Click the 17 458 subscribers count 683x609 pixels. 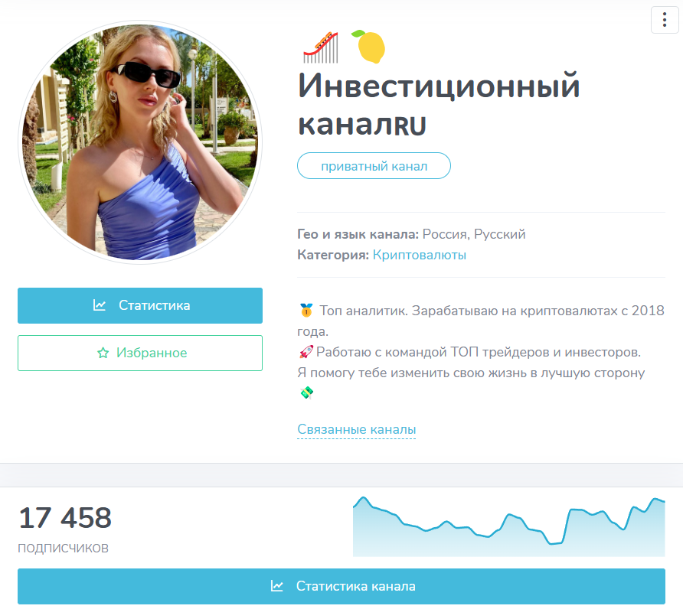pos(65,518)
